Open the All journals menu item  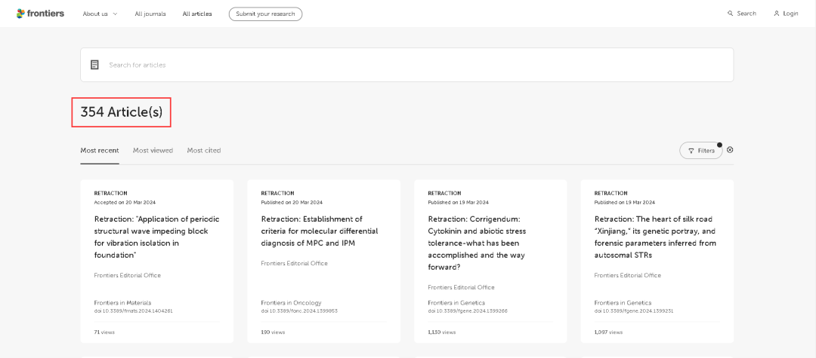click(x=150, y=14)
